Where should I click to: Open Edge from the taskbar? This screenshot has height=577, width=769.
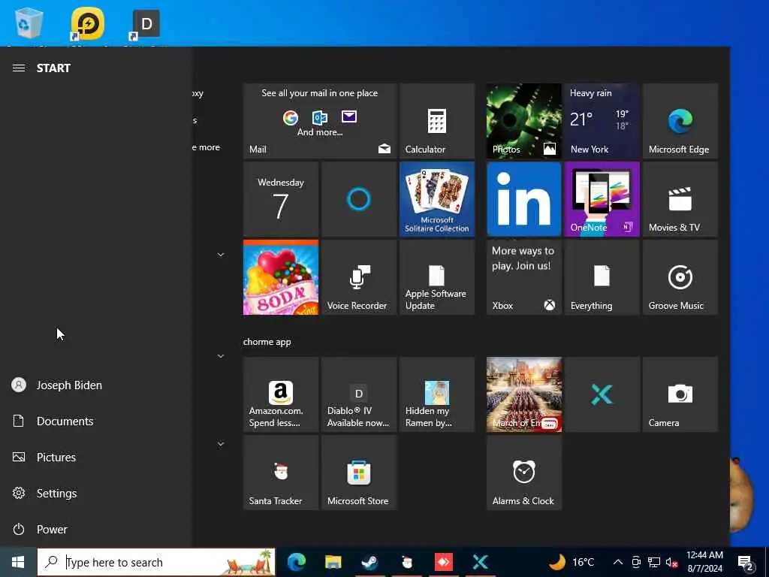(296, 562)
